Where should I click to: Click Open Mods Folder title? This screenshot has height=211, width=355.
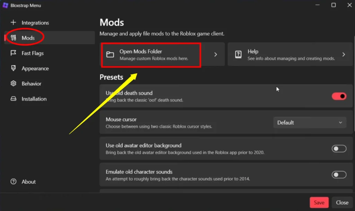[x=141, y=51]
